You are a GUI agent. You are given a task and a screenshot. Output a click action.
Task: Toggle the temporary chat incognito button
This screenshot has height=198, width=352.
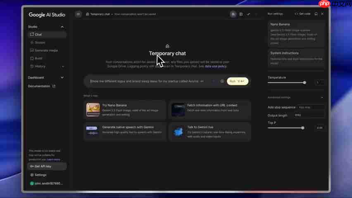click(x=233, y=14)
